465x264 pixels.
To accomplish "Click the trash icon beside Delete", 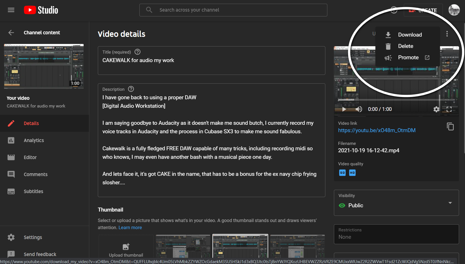I will pyautogui.click(x=388, y=46).
